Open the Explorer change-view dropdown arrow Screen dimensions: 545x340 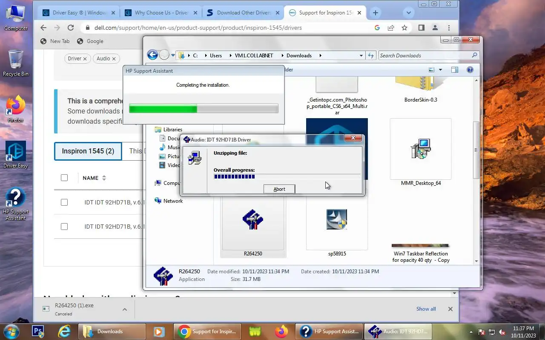(x=440, y=70)
